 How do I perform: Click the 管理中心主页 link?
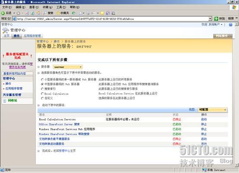click(67, 151)
